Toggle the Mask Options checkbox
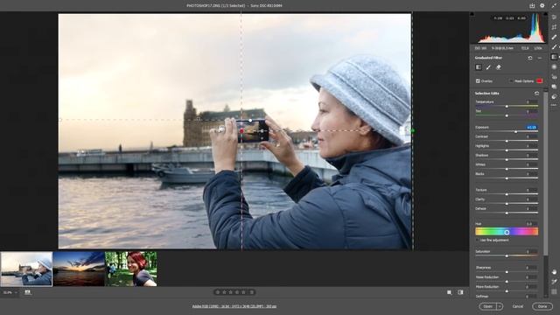Screen dimensions: 560x315 tap(511, 81)
